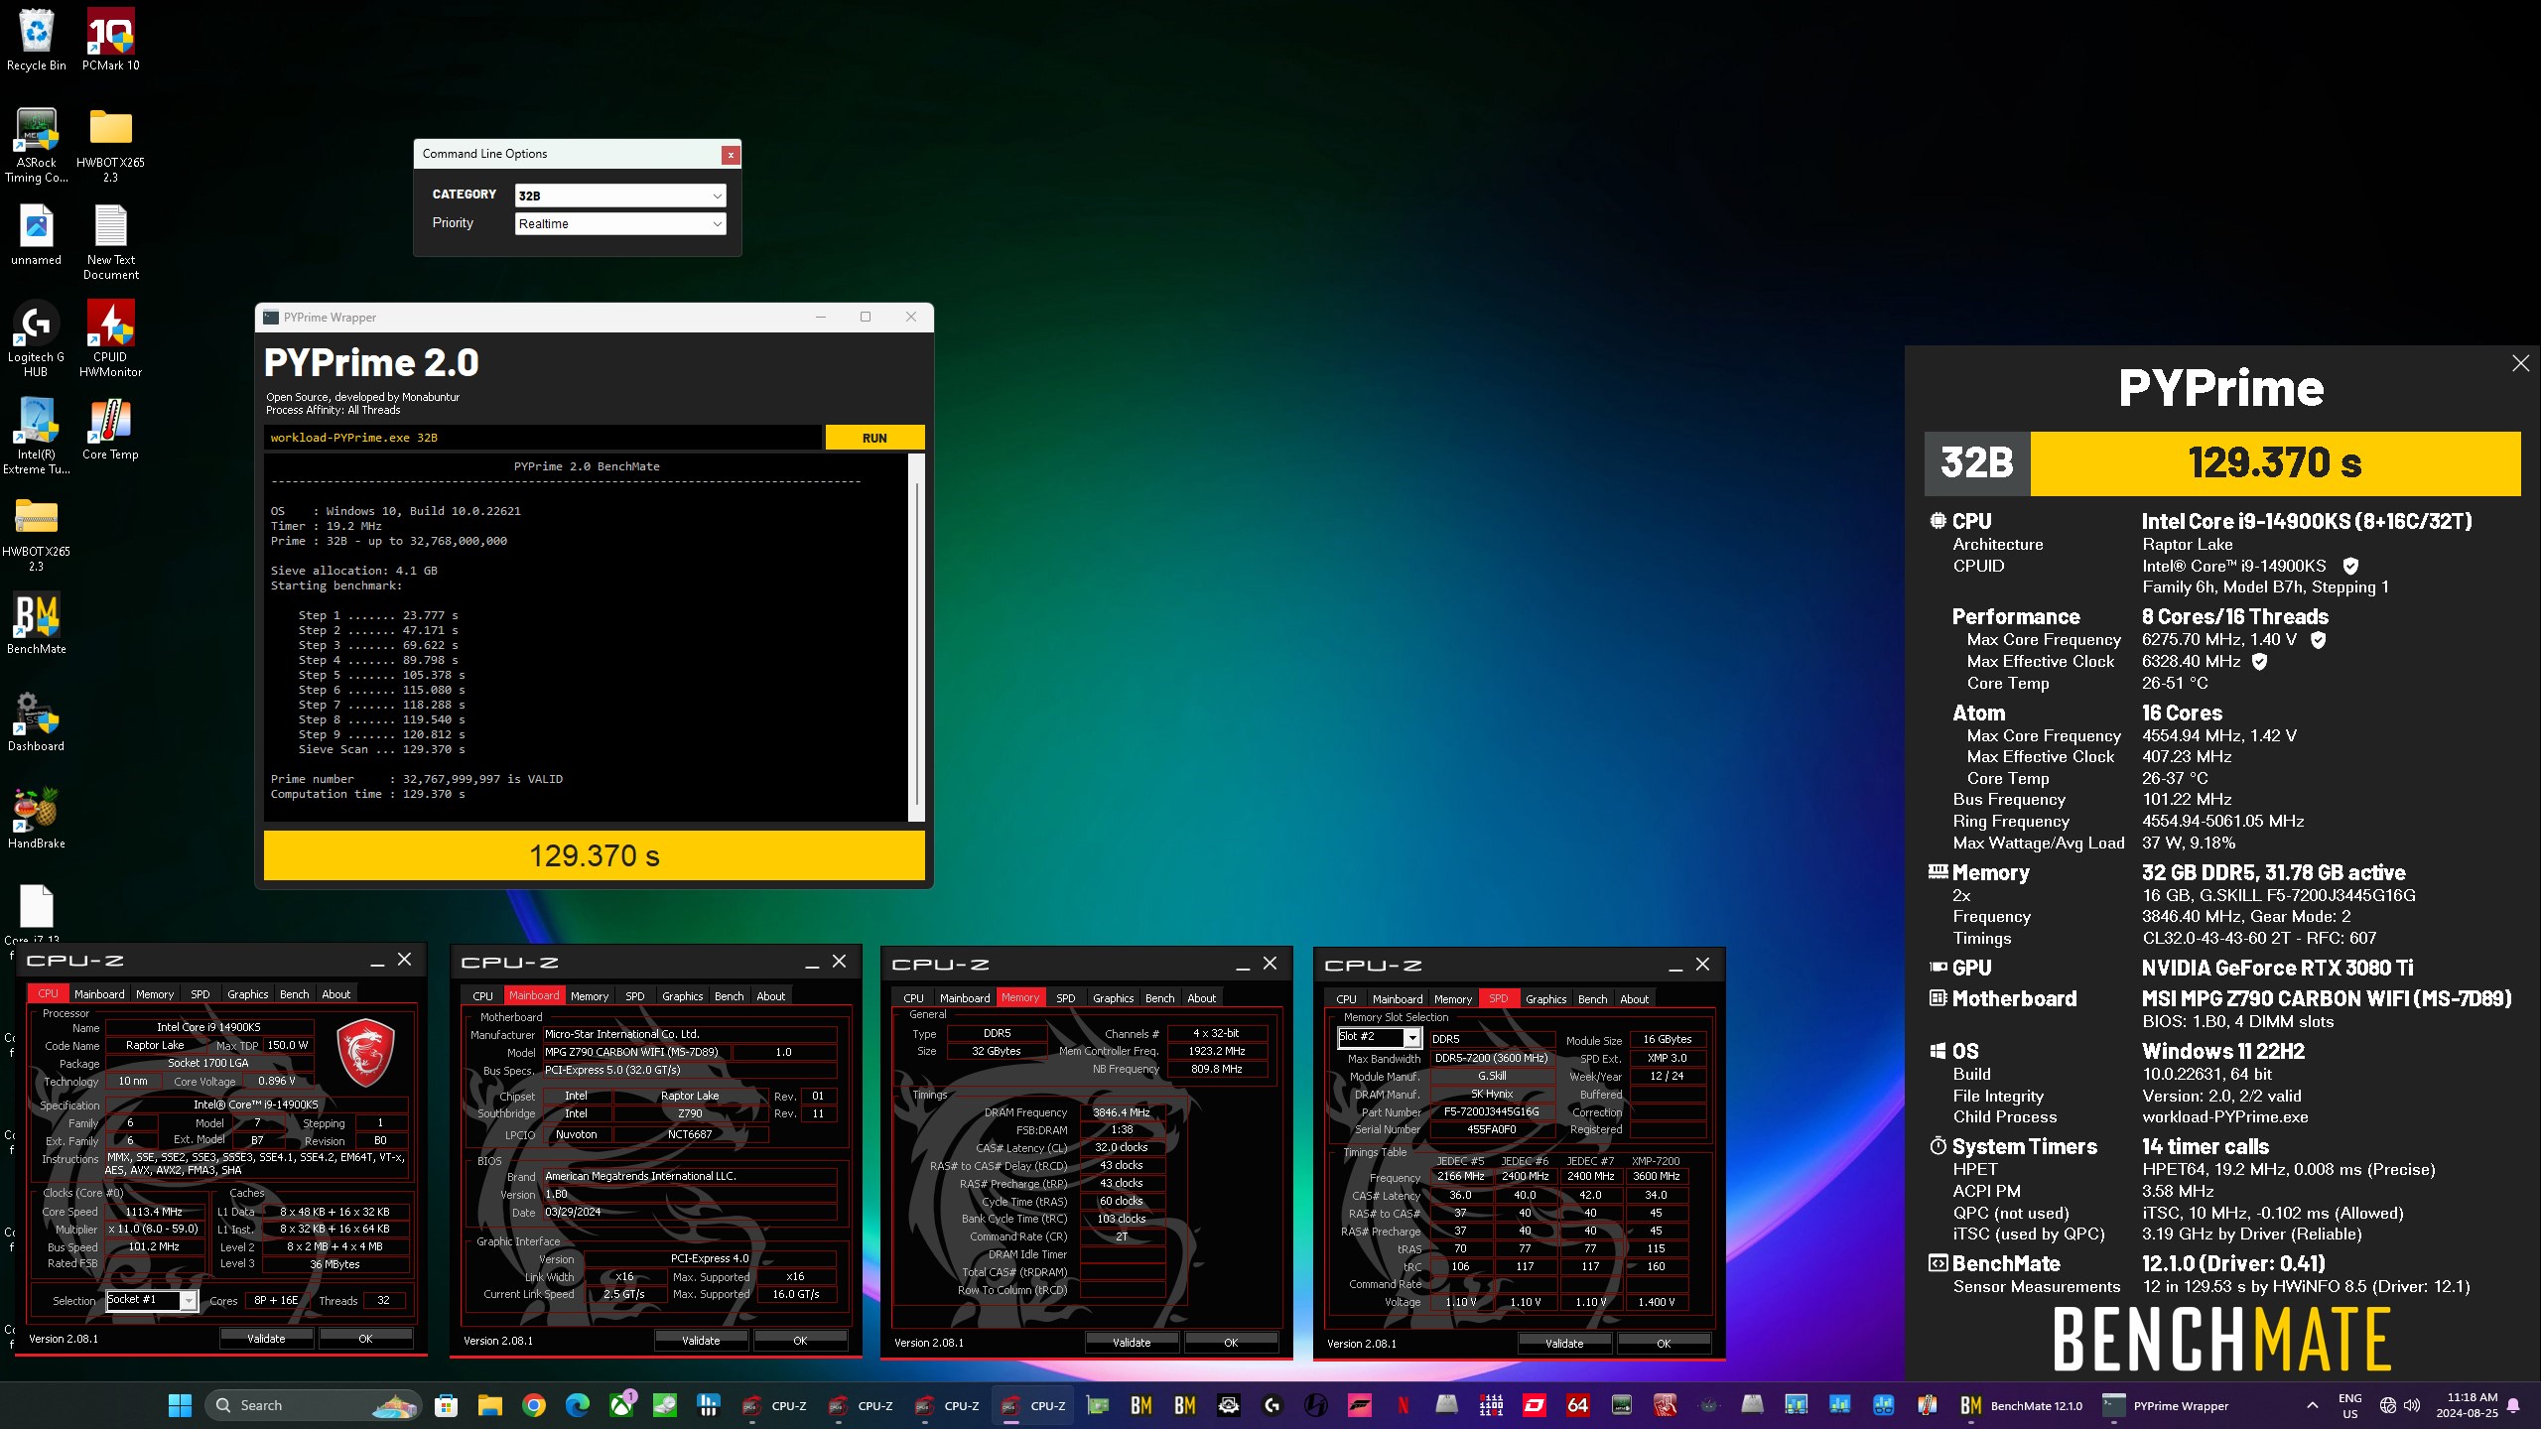2541x1429 pixels.
Task: Launch the CPUID HWMonitor desktop shortcut
Action: pos(110,339)
